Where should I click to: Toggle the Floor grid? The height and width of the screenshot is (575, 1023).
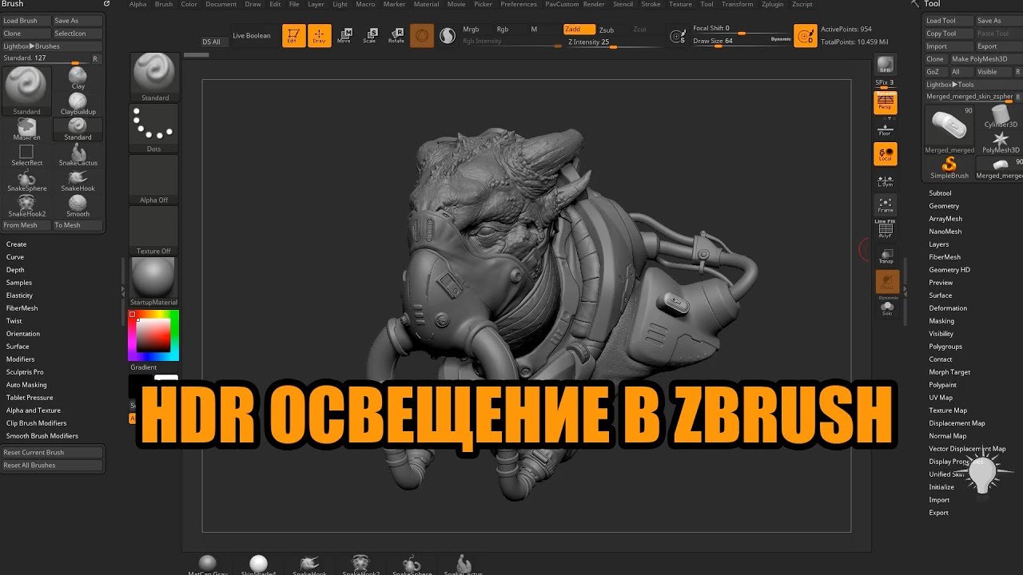pyautogui.click(x=886, y=129)
